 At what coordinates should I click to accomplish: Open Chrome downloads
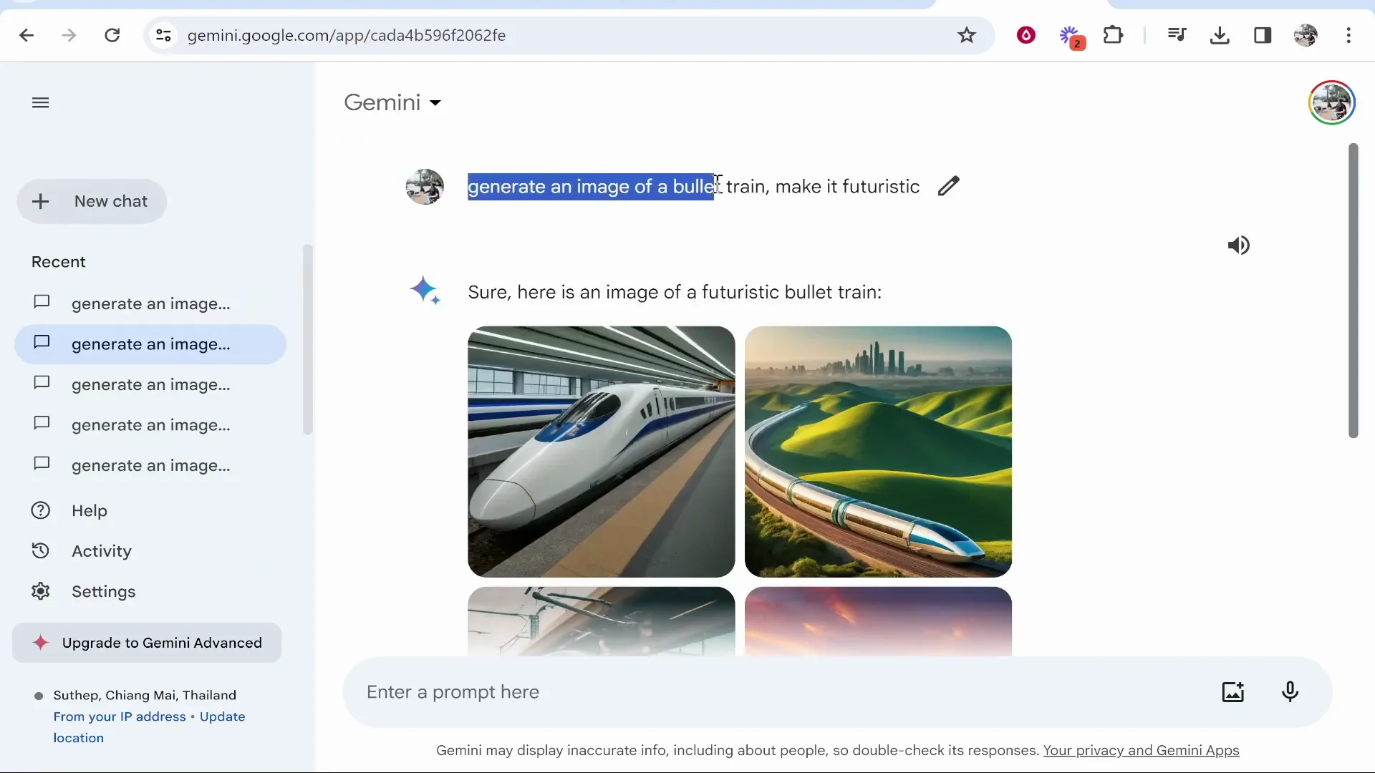(x=1220, y=35)
